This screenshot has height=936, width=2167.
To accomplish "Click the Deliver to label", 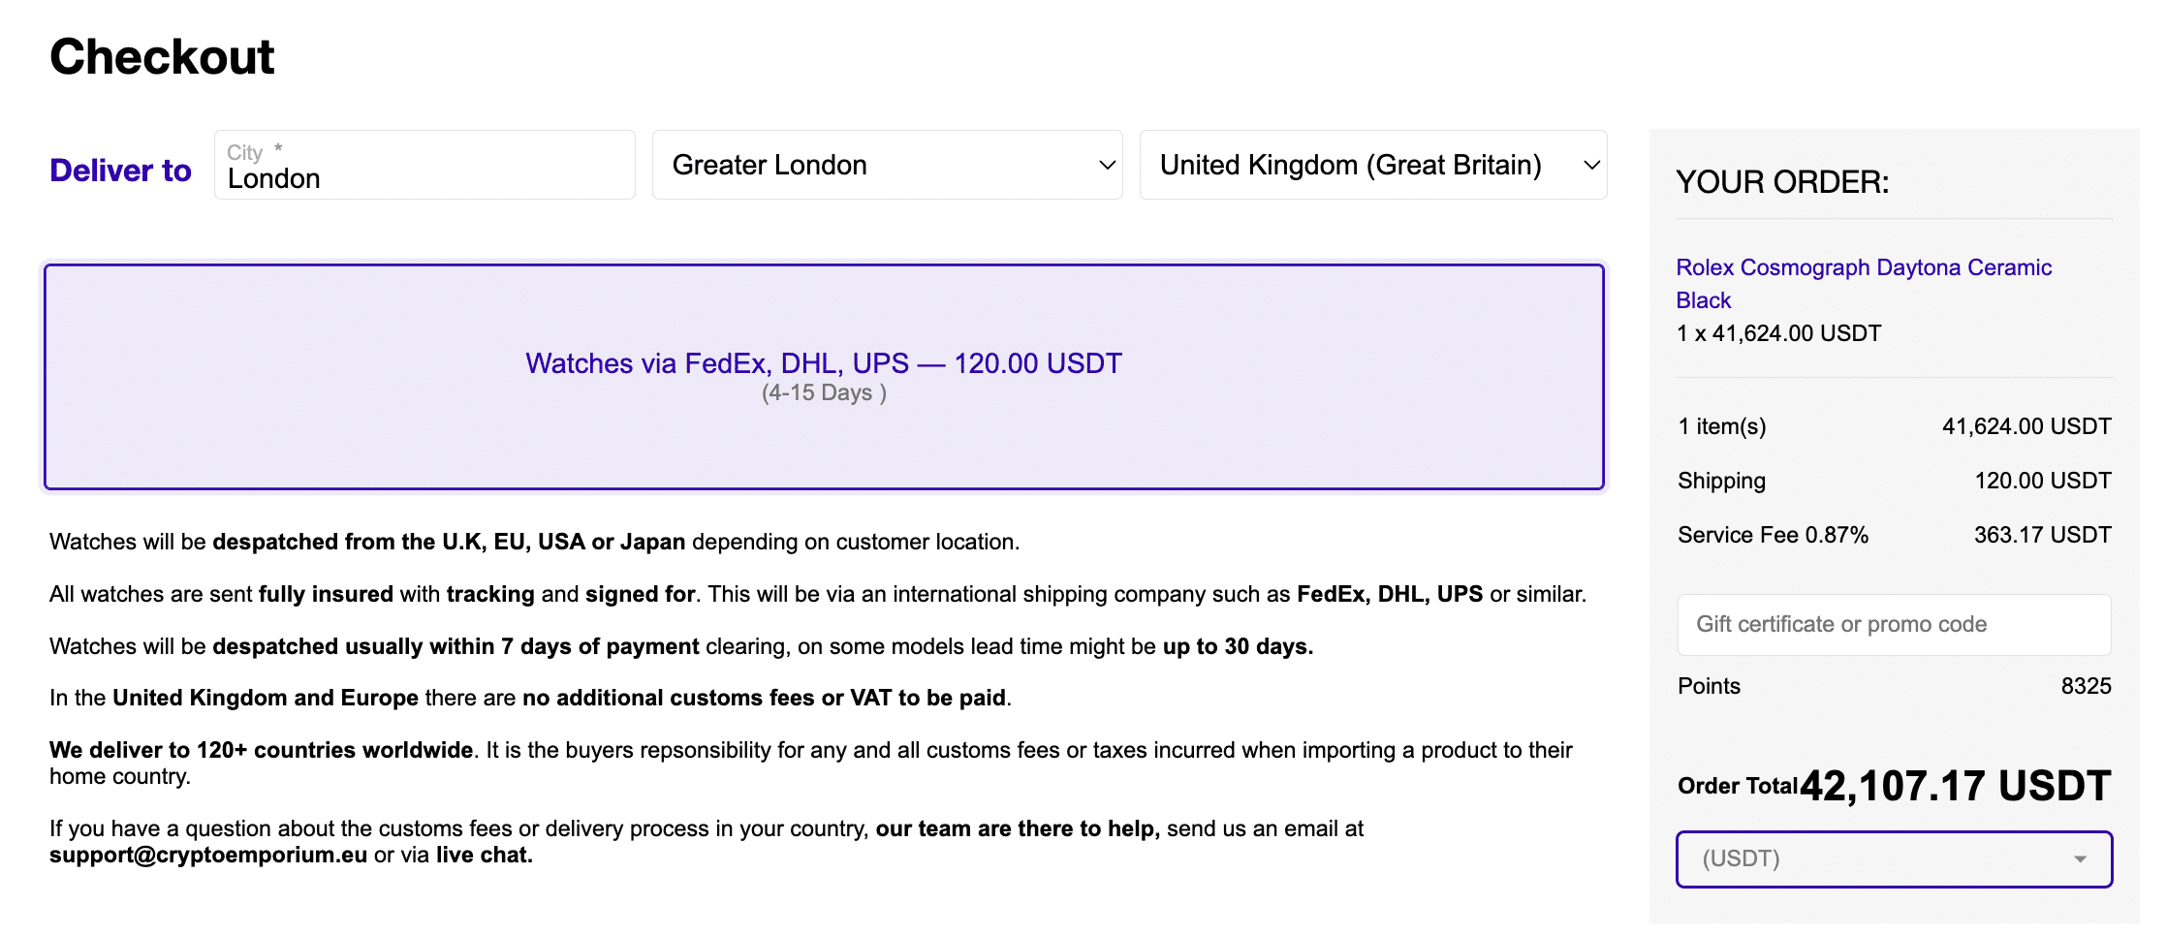I will click(120, 171).
